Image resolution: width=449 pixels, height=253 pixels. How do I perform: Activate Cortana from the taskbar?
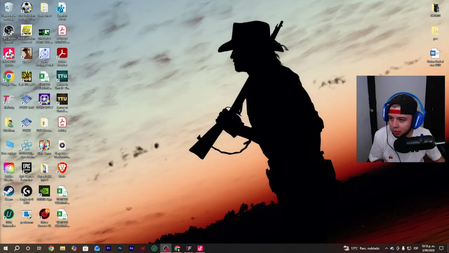[28, 248]
